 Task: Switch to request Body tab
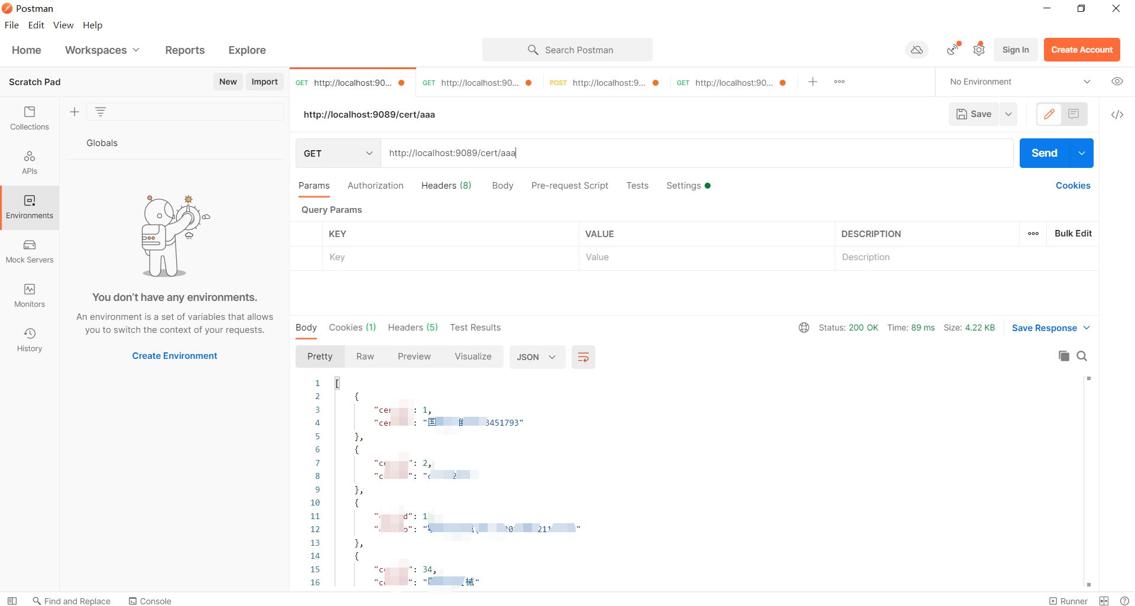click(x=502, y=186)
